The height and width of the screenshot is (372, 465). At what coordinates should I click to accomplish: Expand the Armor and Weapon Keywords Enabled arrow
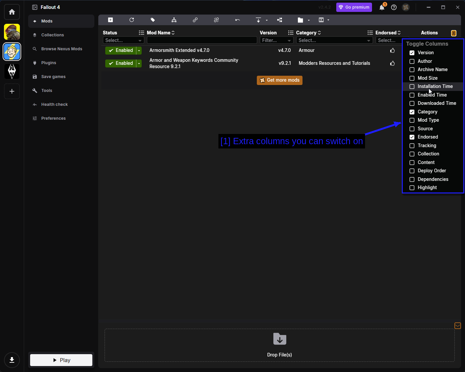(x=139, y=63)
